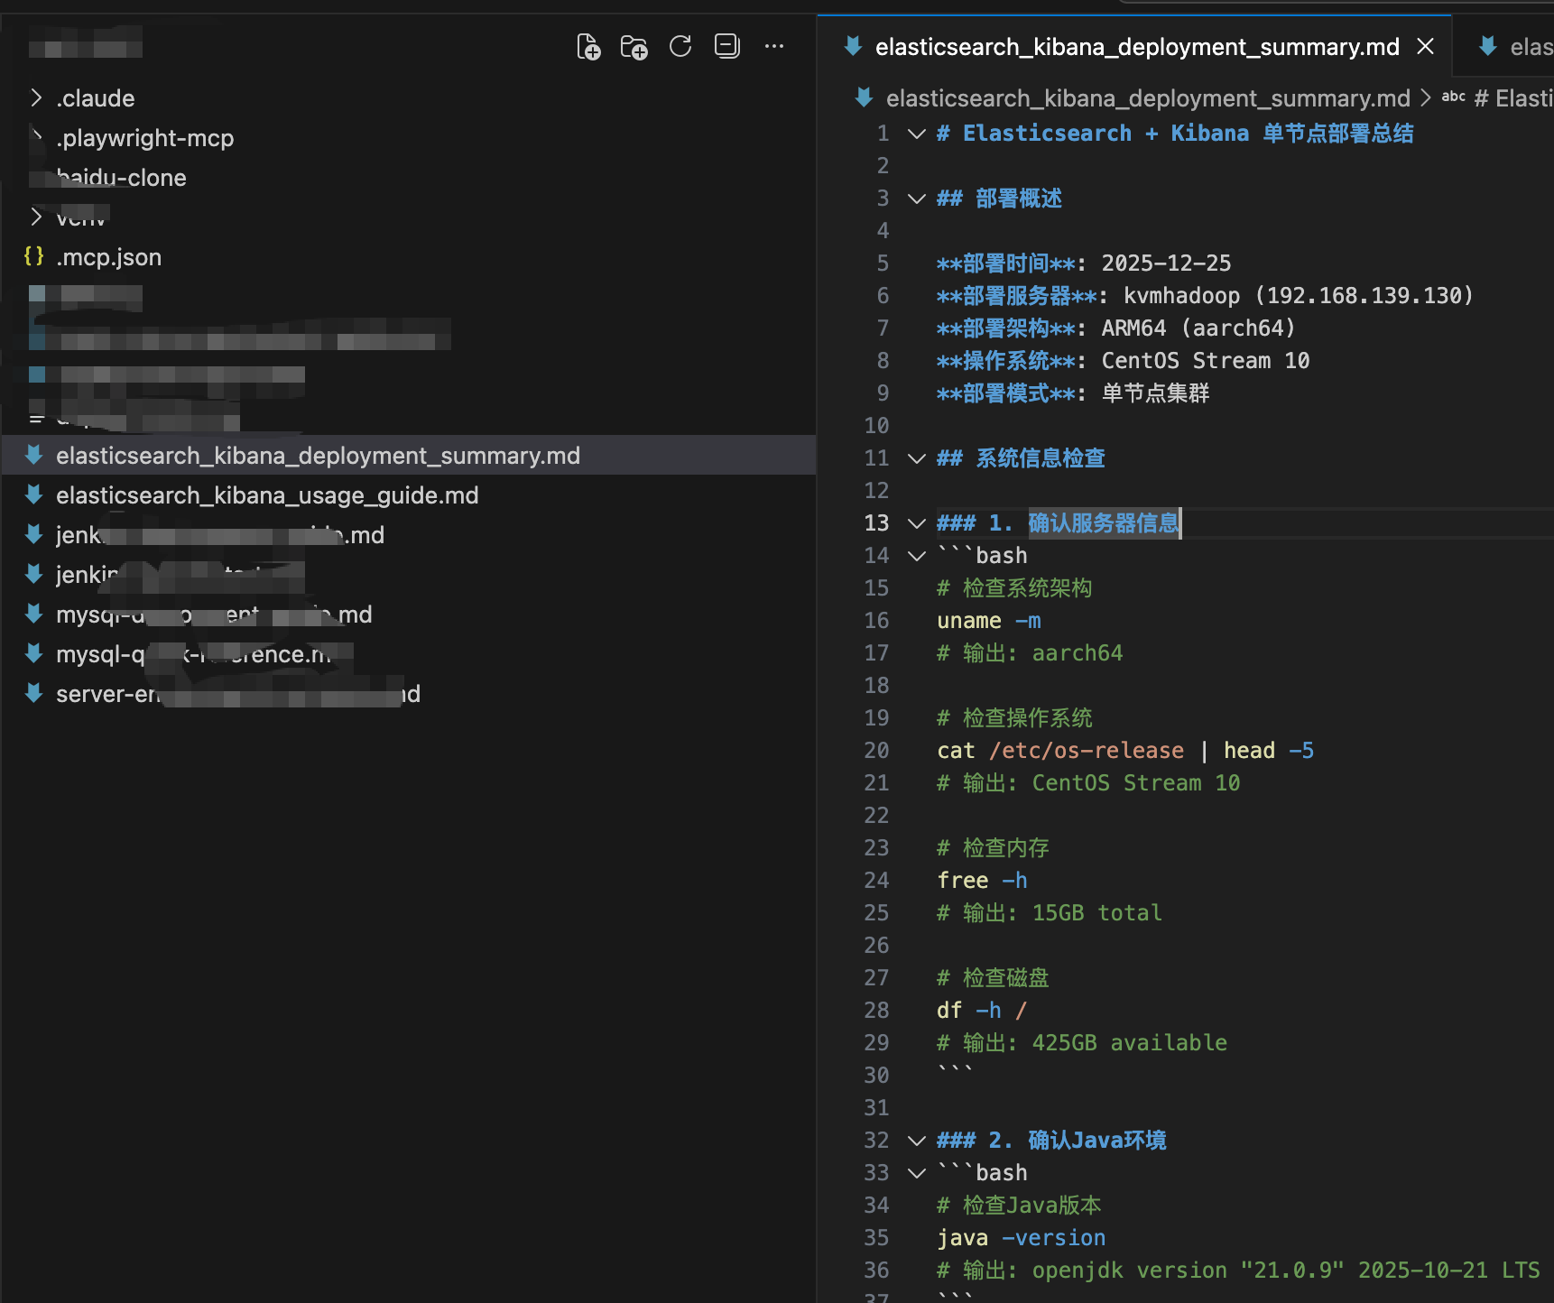Click on text 'uname -m' in editor
Screen dimensions: 1554x1303
(x=989, y=621)
